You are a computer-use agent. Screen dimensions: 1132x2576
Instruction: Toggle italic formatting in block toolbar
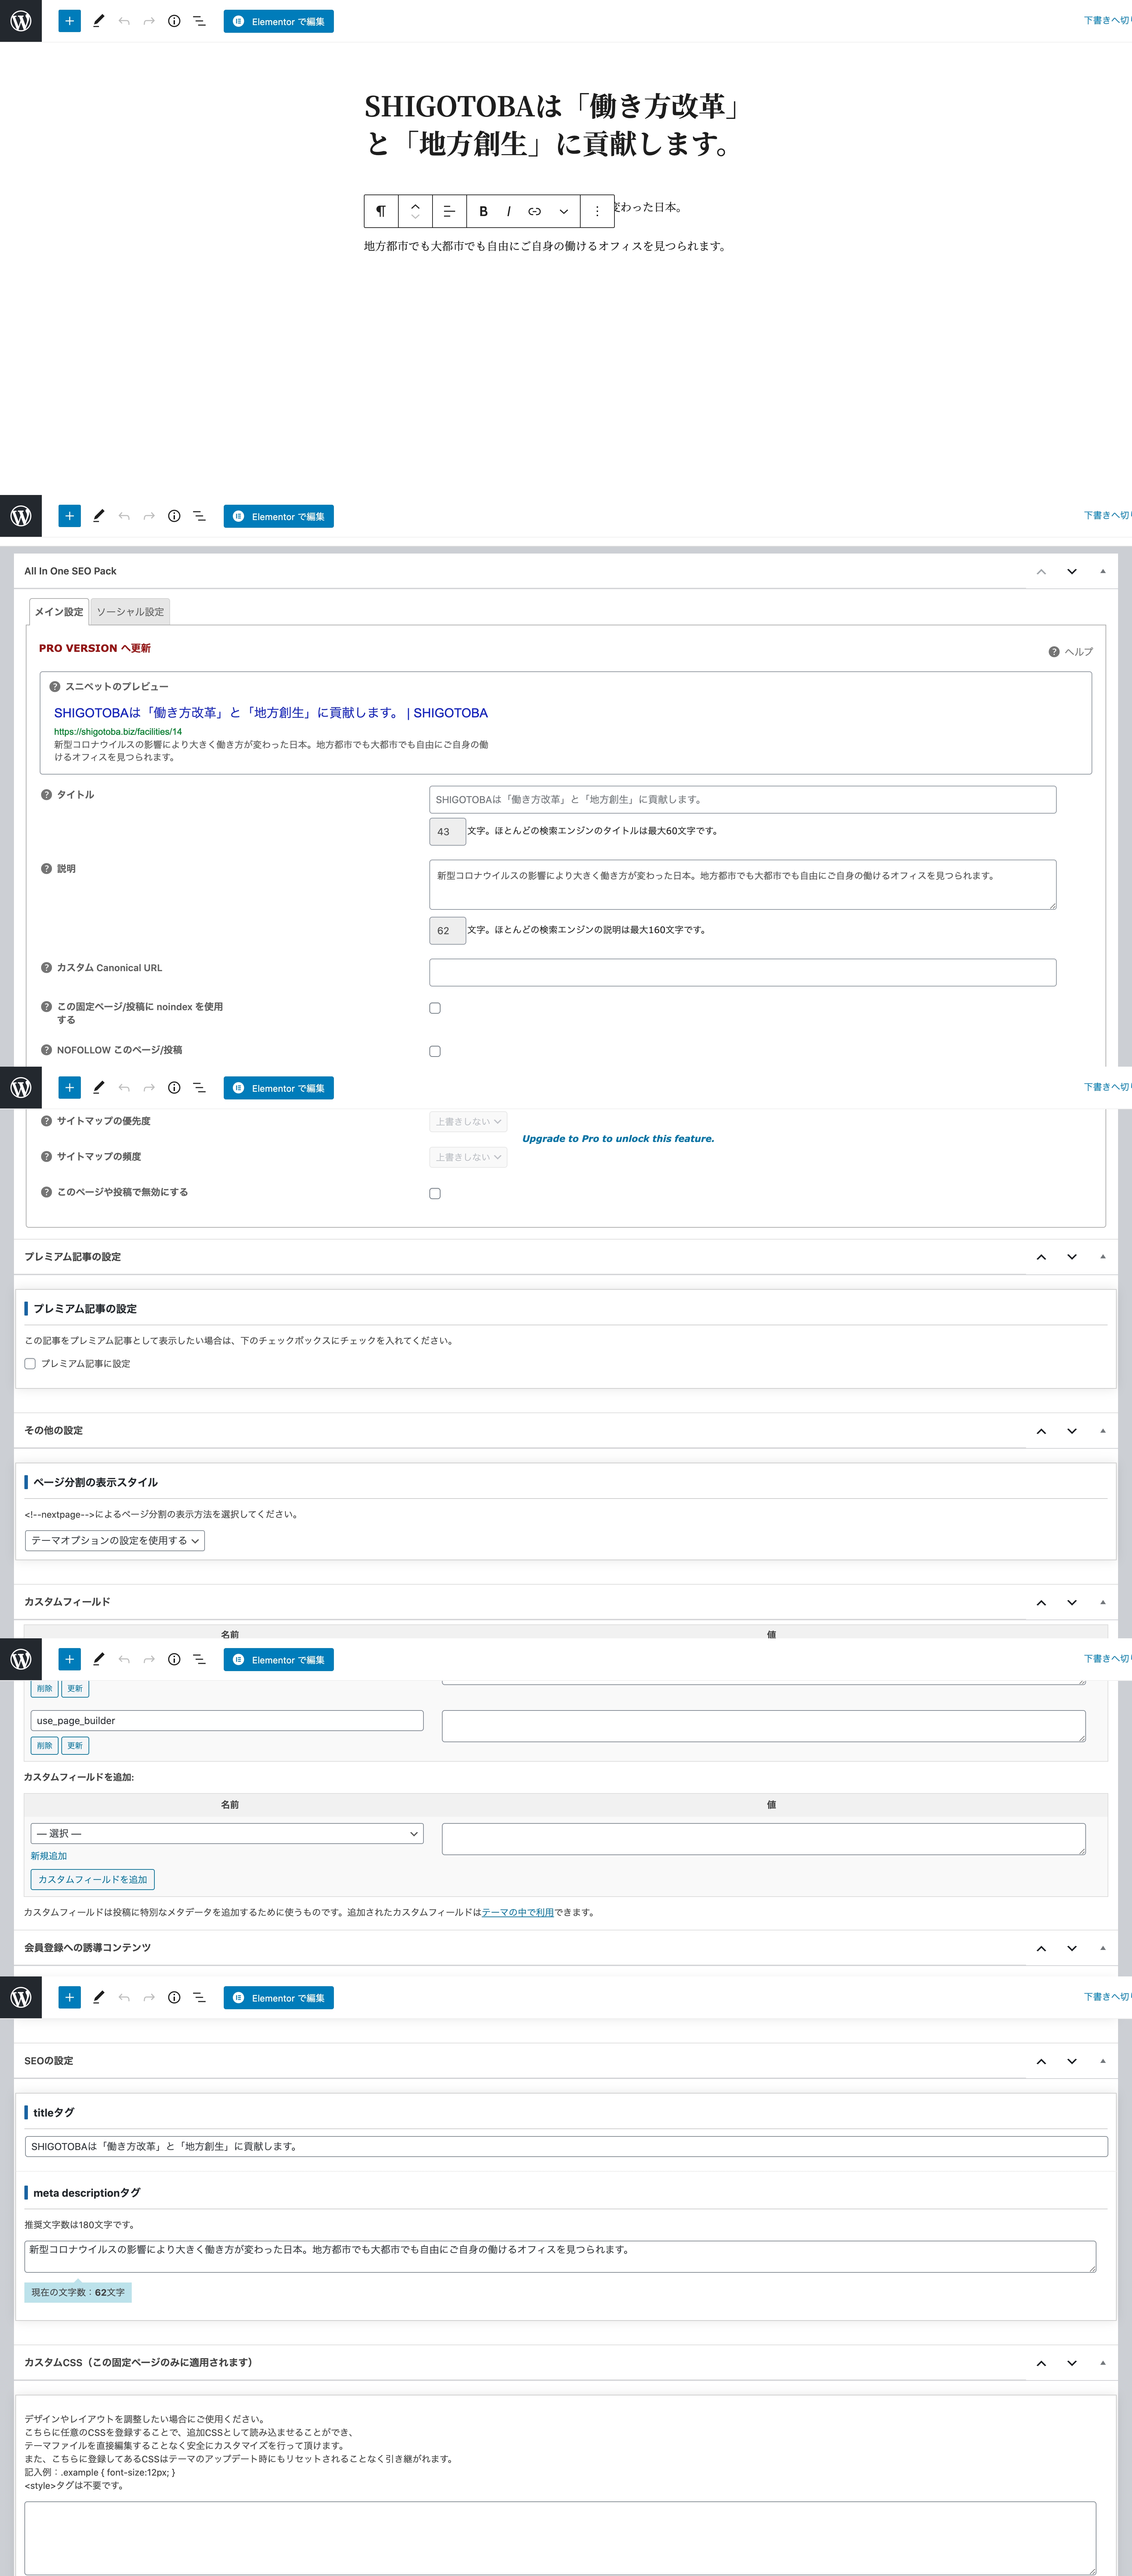point(508,211)
